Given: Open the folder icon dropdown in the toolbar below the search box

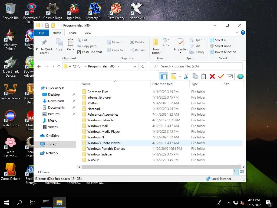Looking at the screenshot, I should point(180,76).
